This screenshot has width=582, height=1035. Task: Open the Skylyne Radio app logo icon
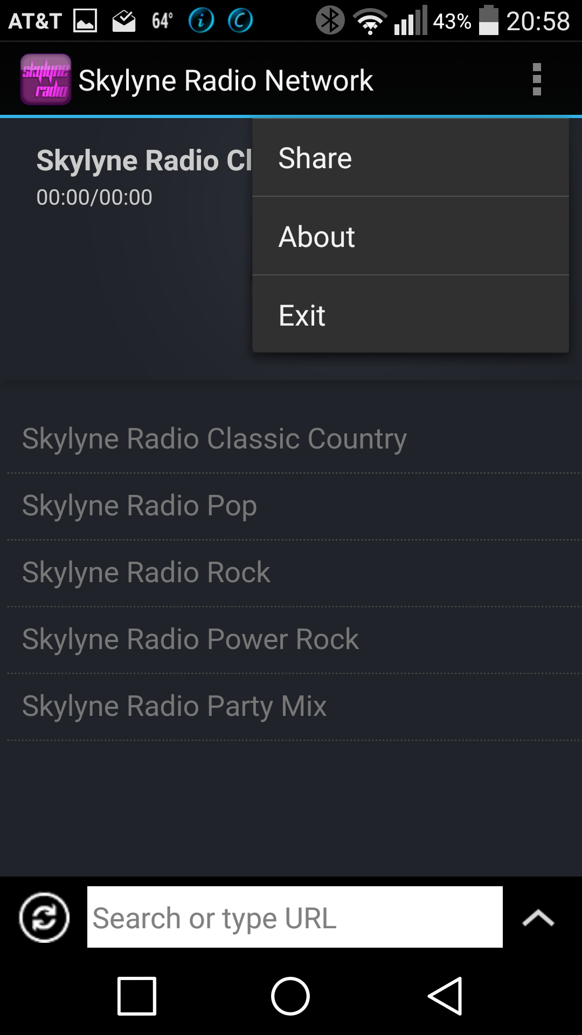[46, 78]
